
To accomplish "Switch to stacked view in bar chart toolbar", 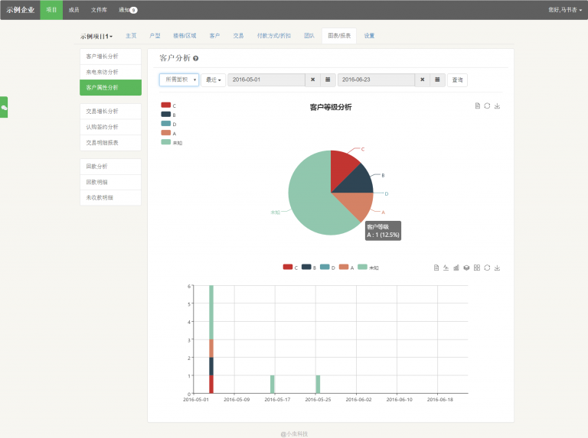I will [466, 268].
